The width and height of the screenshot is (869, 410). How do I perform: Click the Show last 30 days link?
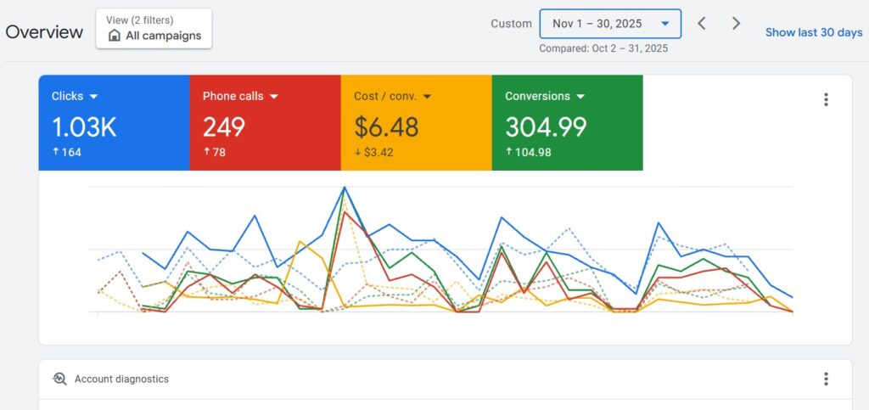click(x=813, y=32)
